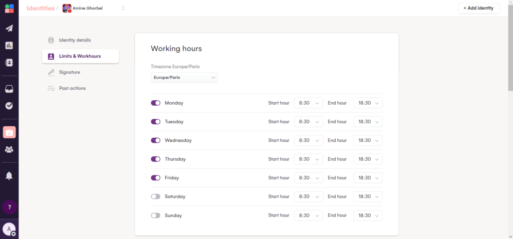This screenshot has height=239, width=513.
Task: Open the inbox tray icon
Action: (x=9, y=89)
